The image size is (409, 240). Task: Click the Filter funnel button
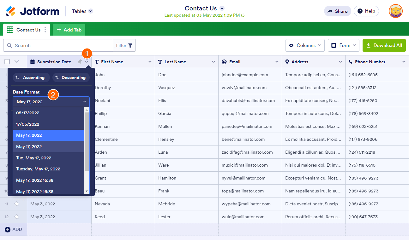(124, 45)
